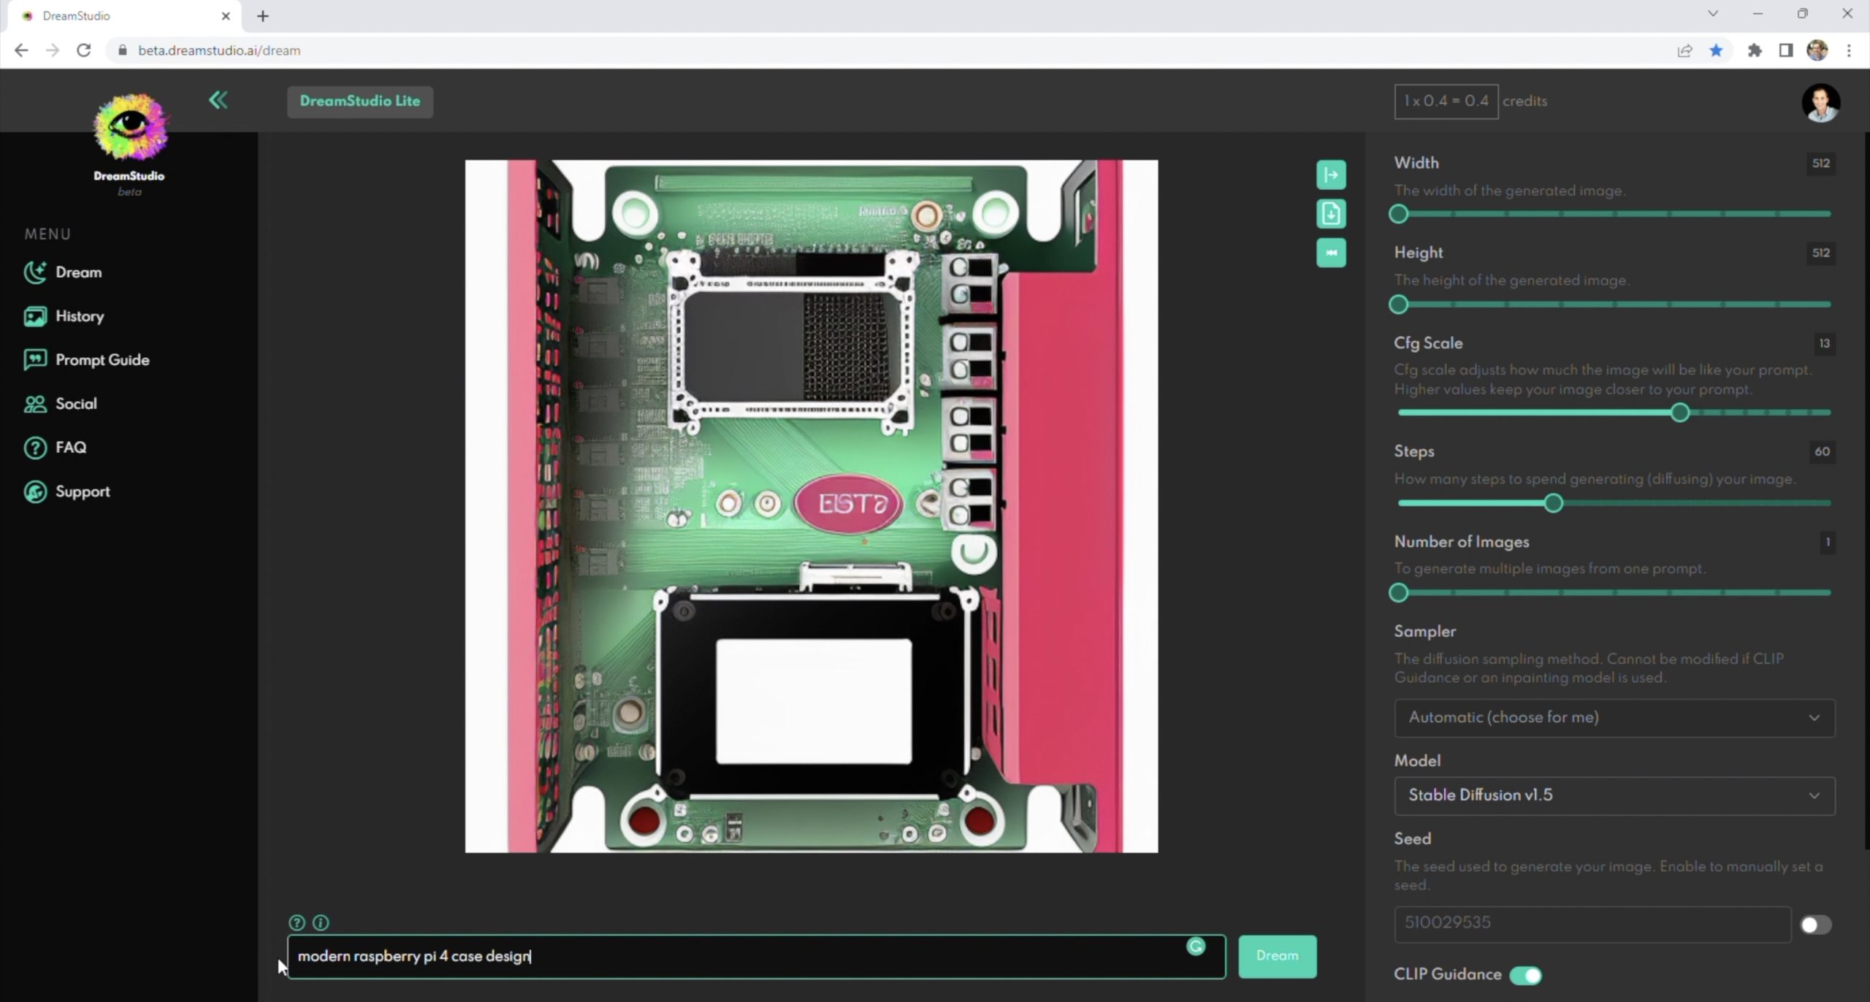Viewport: 1870px width, 1002px height.
Task: Expand the Sampler dropdown
Action: point(1614,717)
